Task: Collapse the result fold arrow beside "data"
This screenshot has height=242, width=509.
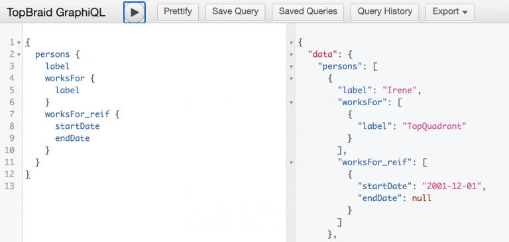Action: click(x=291, y=54)
